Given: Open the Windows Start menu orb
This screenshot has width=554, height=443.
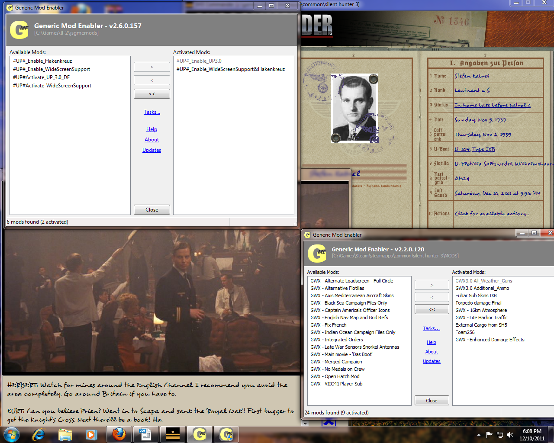Looking at the screenshot, I should point(12,434).
